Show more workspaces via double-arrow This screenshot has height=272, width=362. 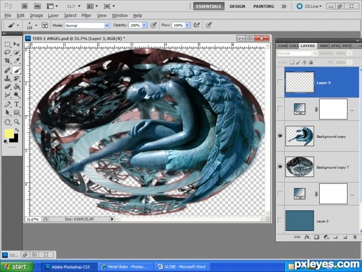point(284,6)
